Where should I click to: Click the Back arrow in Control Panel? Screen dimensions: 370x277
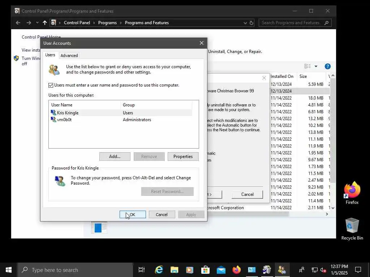pos(18,23)
